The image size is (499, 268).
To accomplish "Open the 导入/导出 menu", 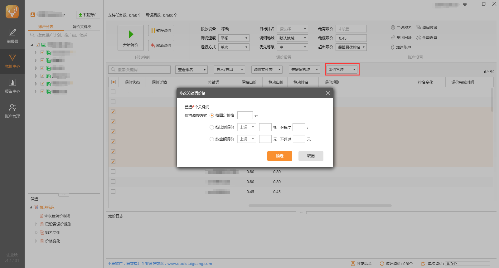I will pyautogui.click(x=230, y=70).
